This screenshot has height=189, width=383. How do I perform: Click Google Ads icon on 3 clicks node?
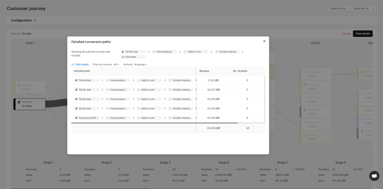click(x=19, y=85)
